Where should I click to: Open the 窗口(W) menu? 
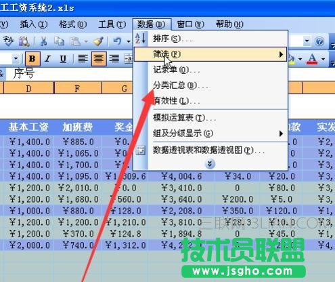(190, 24)
